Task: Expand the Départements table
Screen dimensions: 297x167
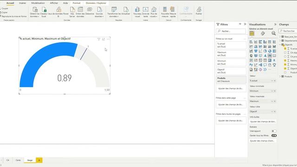Action: tap(280, 40)
